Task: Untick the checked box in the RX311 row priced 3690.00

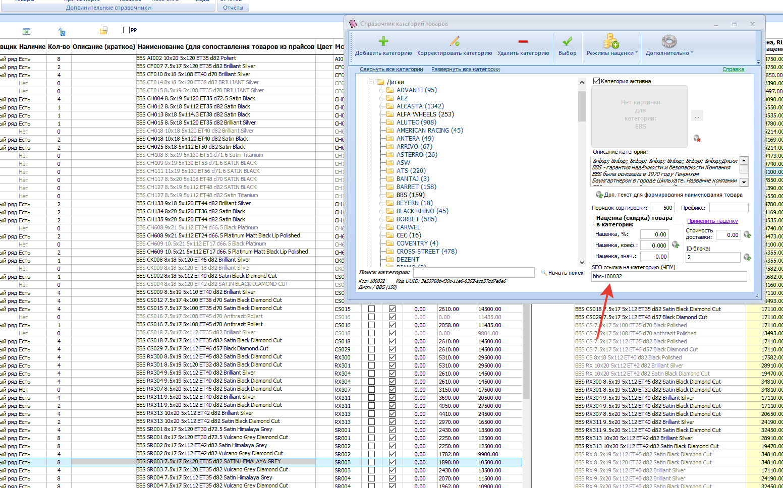Action: [392, 398]
